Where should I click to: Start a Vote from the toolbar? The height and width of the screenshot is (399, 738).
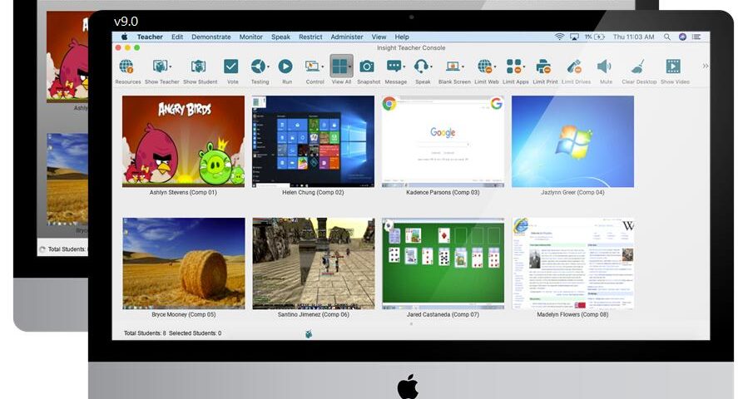(232, 67)
